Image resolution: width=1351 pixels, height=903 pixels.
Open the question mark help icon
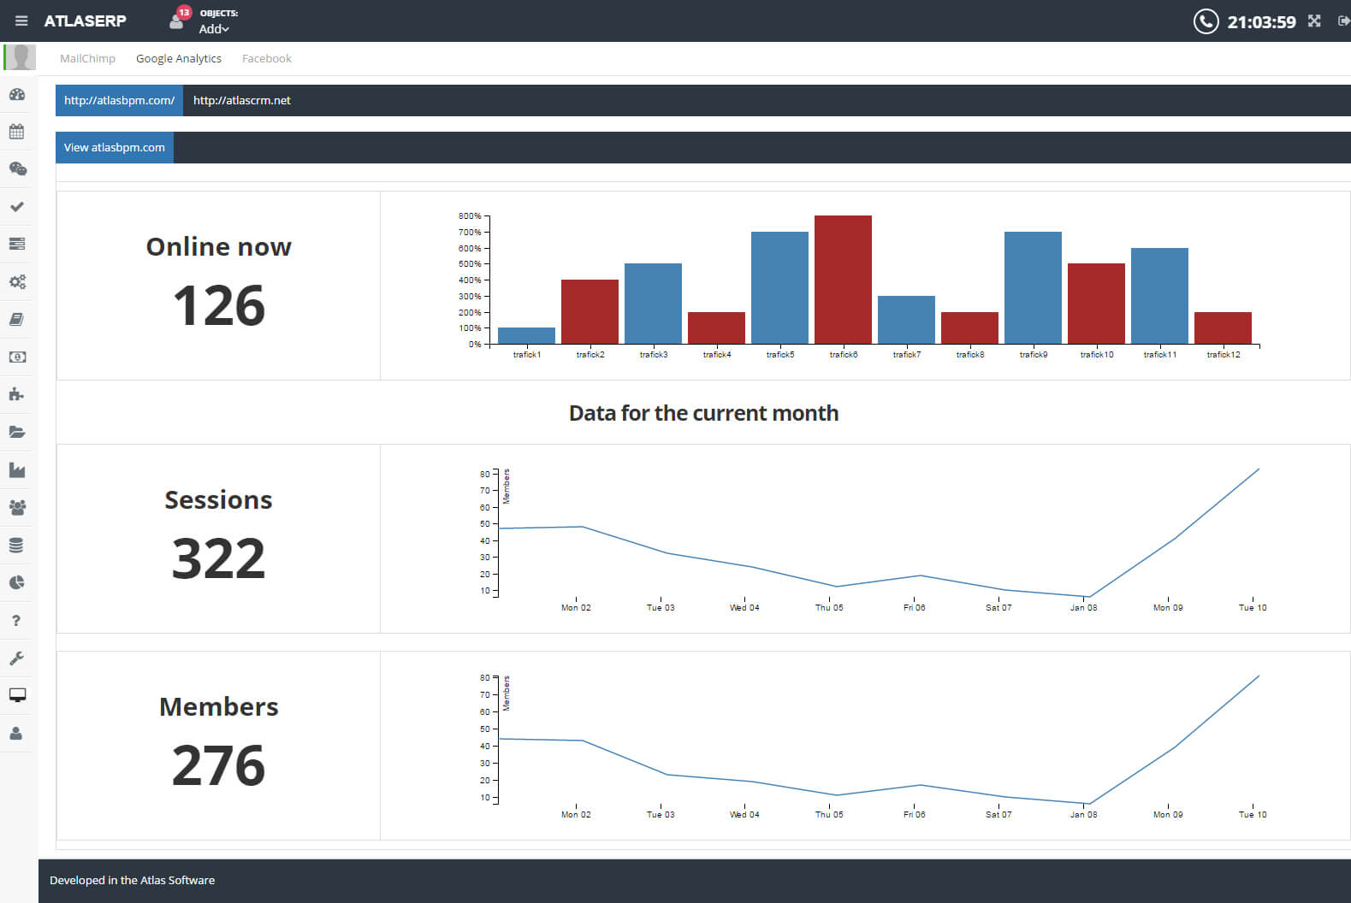(16, 621)
